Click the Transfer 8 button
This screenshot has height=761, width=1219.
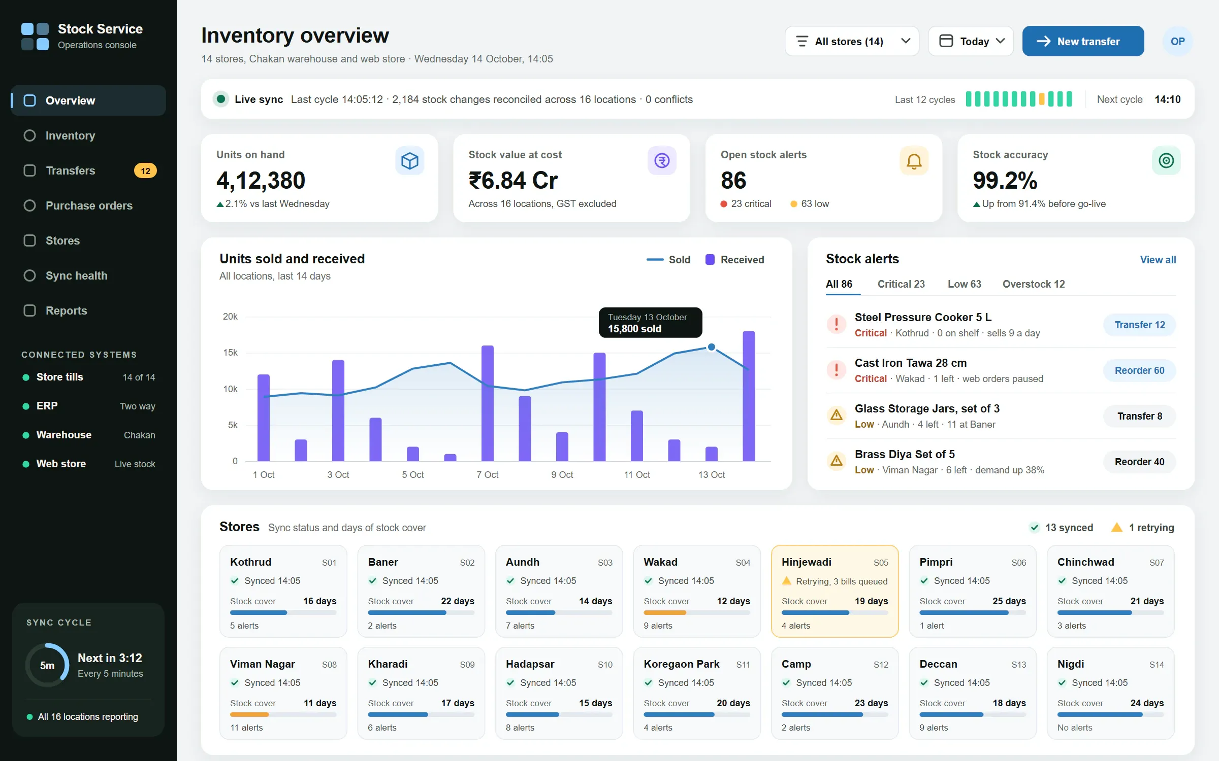1139,416
